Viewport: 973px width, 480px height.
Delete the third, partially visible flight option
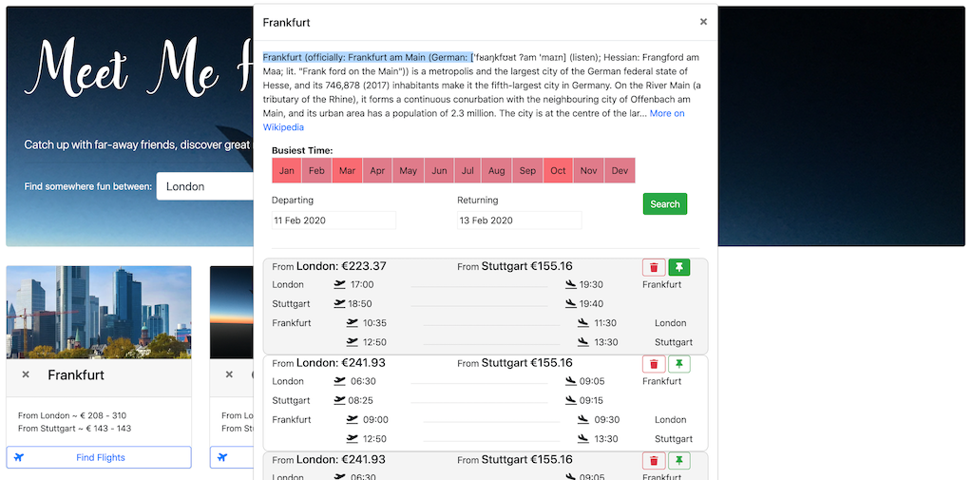click(654, 461)
